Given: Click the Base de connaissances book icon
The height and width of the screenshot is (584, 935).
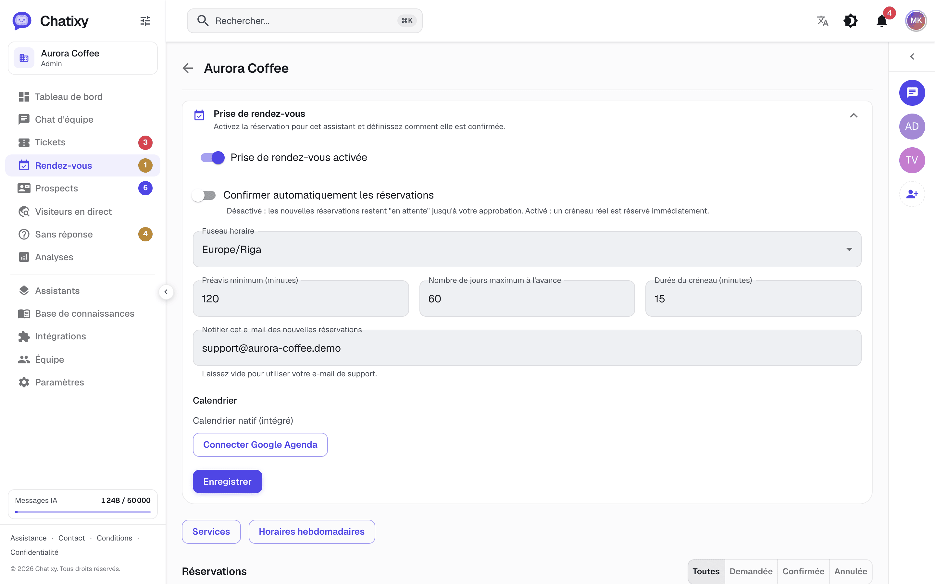Looking at the screenshot, I should [24, 314].
